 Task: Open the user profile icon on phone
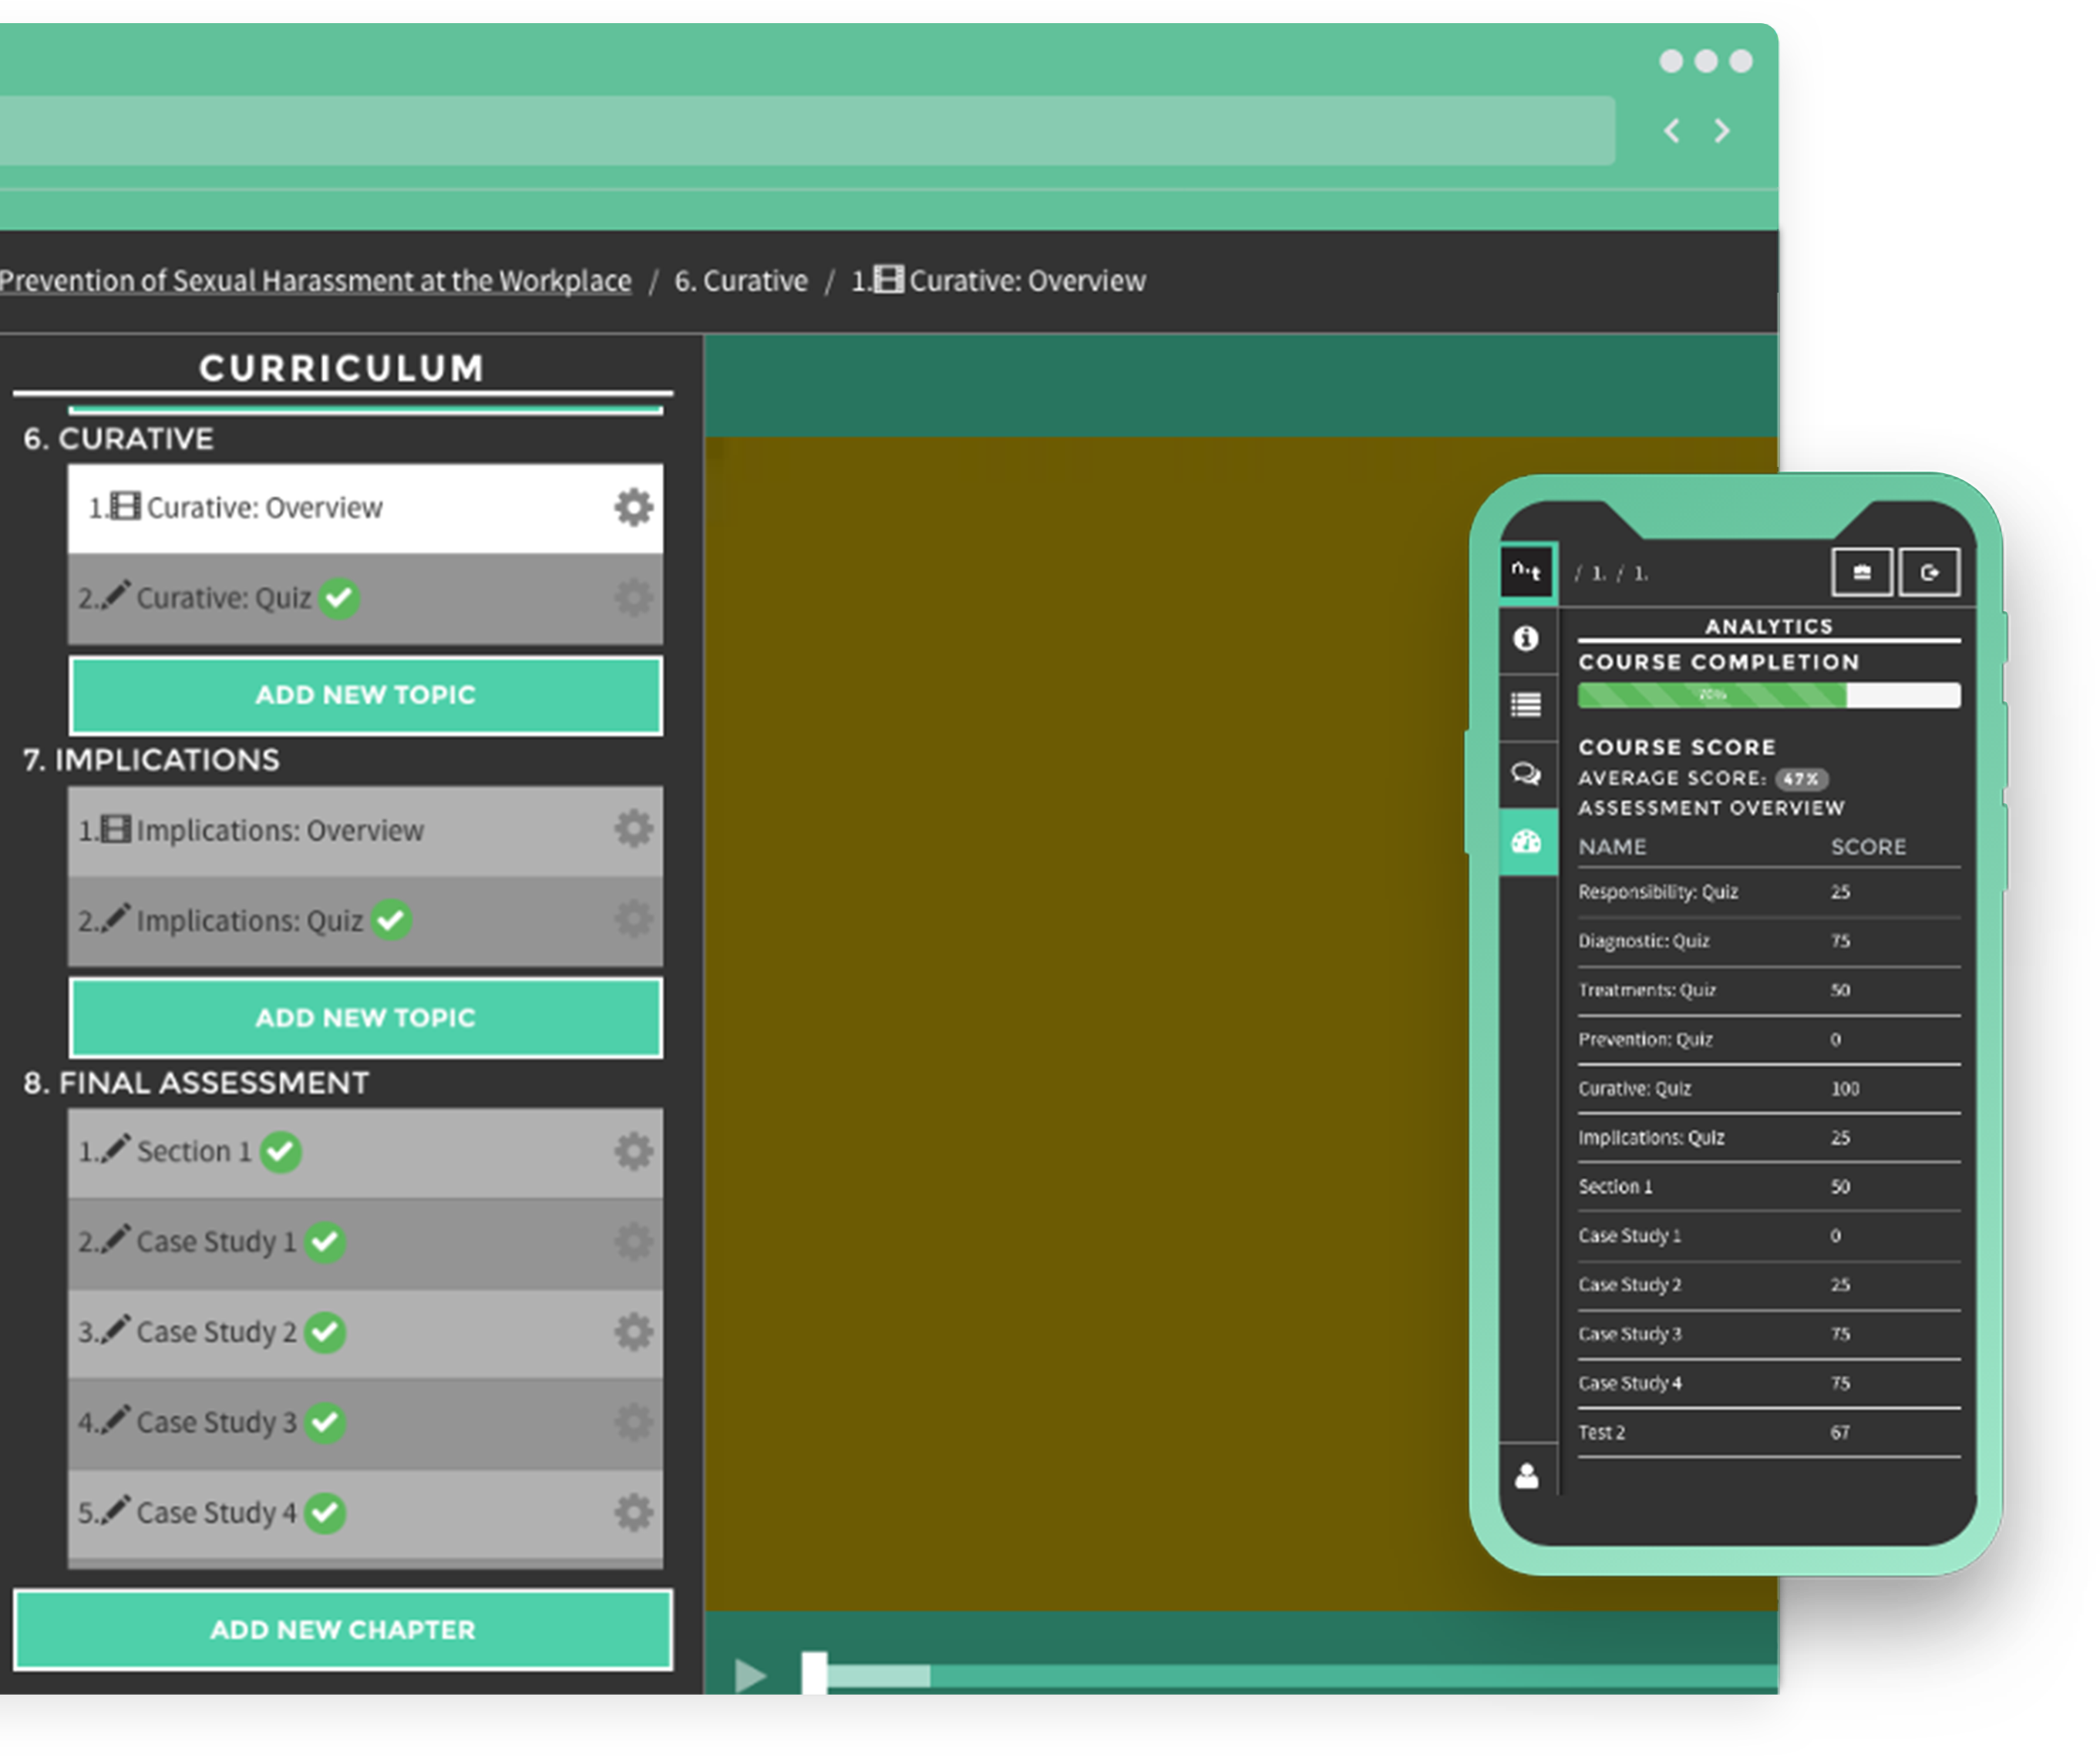coord(1526,1476)
